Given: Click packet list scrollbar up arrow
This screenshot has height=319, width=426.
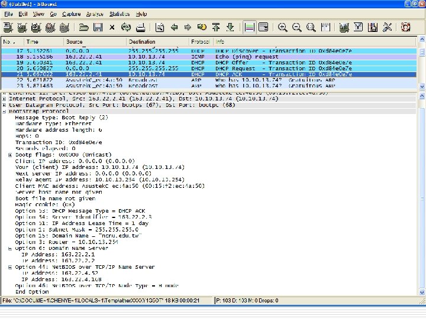Looking at the screenshot, I should 422,40.
